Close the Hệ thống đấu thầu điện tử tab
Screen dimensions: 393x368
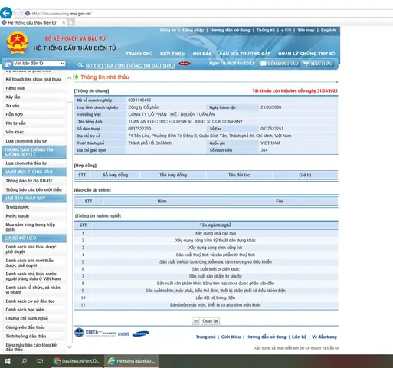point(64,23)
